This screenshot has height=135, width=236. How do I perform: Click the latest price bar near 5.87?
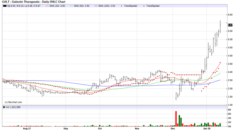[x=220, y=27]
